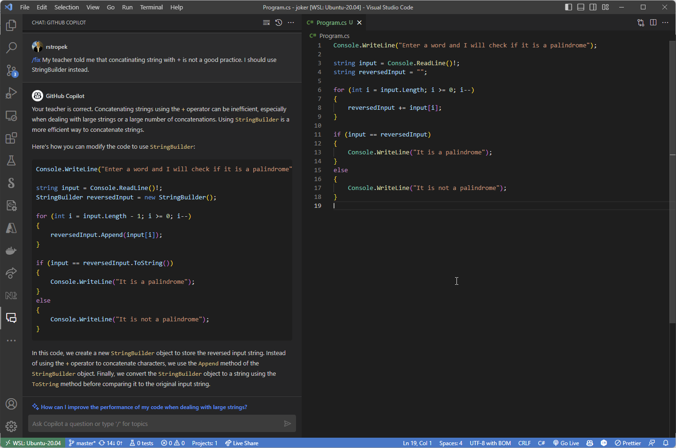Select the Program.cs editor tab
The width and height of the screenshot is (676, 448).
click(331, 23)
